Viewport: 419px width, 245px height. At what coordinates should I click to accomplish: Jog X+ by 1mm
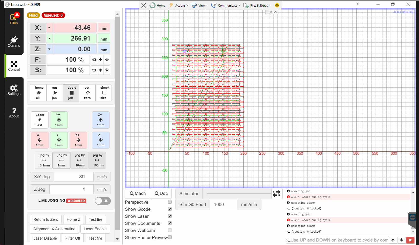point(78,140)
